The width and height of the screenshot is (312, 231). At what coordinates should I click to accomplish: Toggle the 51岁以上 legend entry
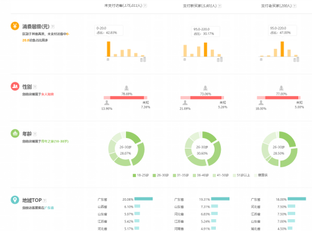coord(241,175)
